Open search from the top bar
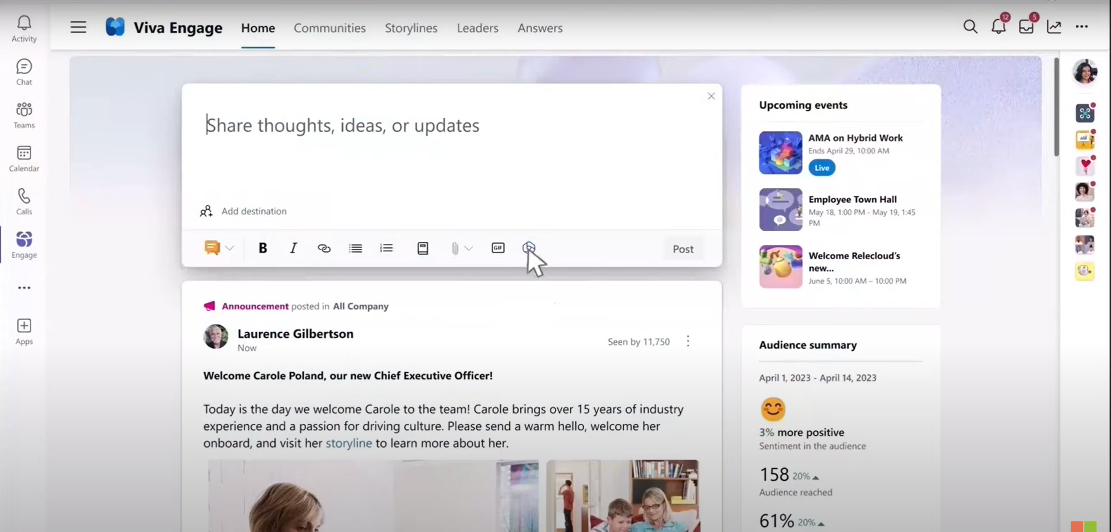 point(971,27)
